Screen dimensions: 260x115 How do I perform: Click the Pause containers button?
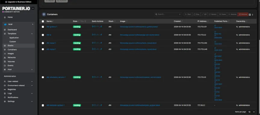(222, 14)
